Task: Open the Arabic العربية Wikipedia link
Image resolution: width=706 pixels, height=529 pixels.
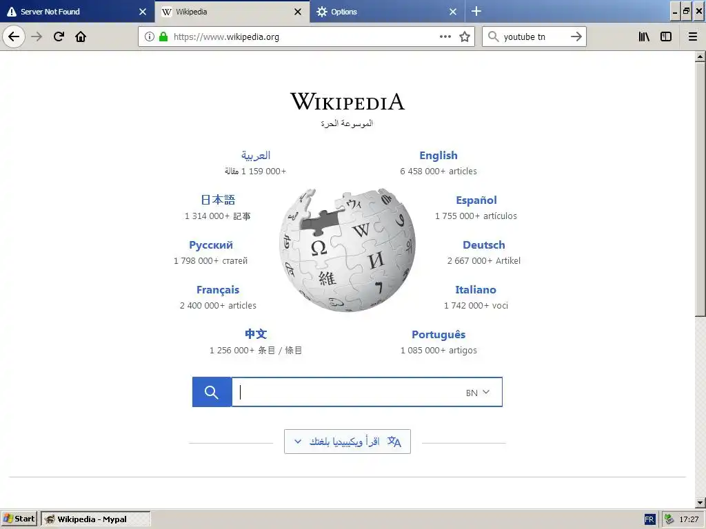Action: [256, 156]
